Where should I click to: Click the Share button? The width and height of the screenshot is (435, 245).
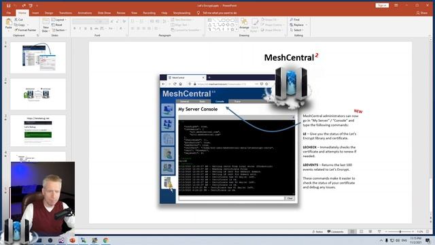point(422,13)
